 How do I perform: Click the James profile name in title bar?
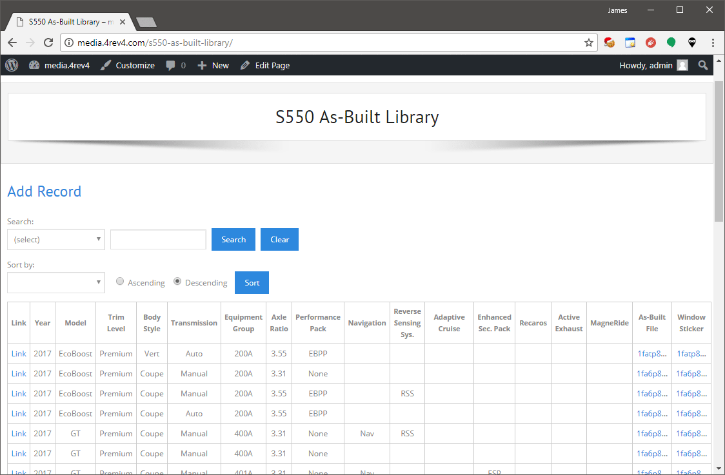pos(618,10)
